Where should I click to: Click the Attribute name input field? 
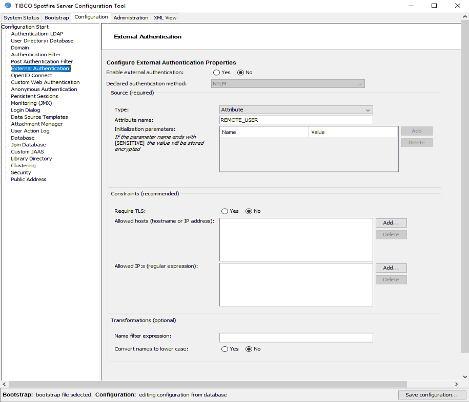(x=296, y=120)
